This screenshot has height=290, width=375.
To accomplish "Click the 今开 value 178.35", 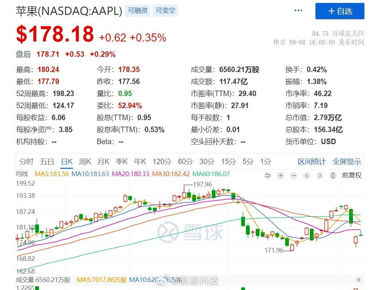I will pos(129,69).
